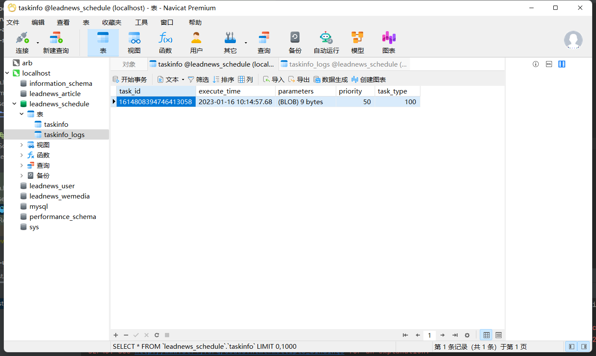This screenshot has width=596, height=356.
Task: Click the 备份 (Backup) toolbar icon
Action: coord(295,43)
